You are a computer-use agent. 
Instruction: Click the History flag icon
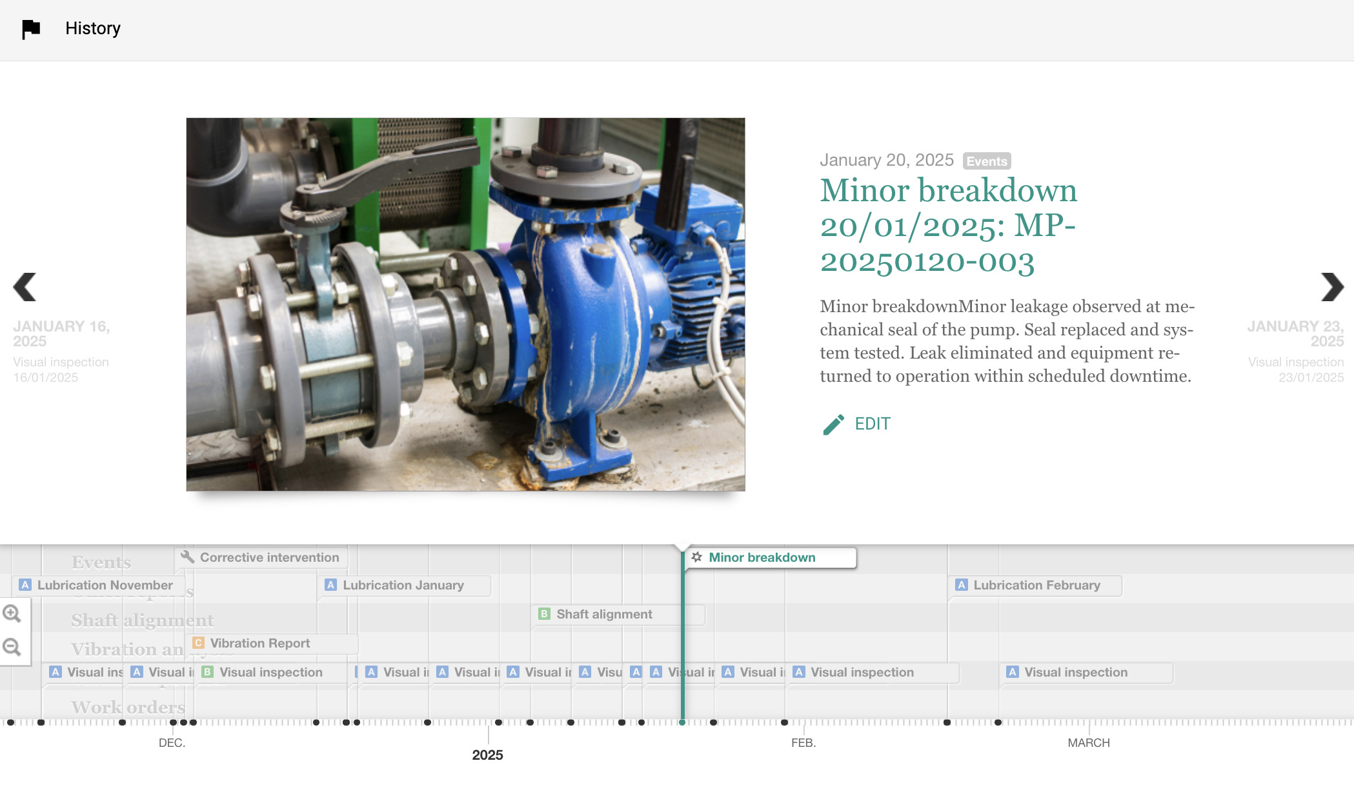[x=30, y=28]
